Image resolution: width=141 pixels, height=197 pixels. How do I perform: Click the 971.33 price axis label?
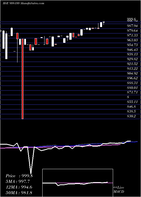point(132,35)
